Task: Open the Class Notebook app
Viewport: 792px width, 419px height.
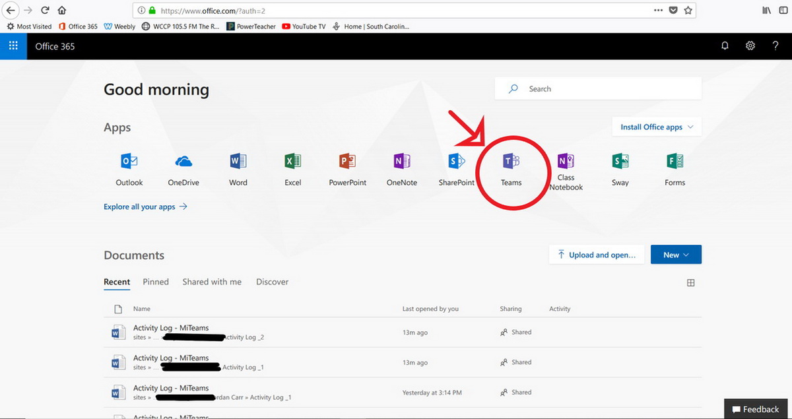Action: coord(566,172)
